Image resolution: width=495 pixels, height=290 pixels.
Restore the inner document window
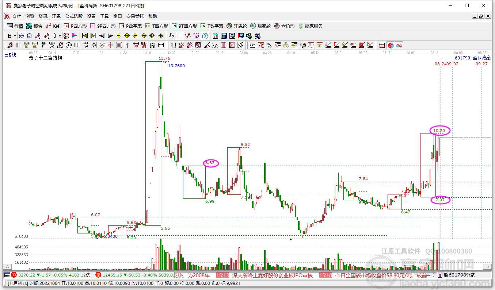[x=481, y=16]
